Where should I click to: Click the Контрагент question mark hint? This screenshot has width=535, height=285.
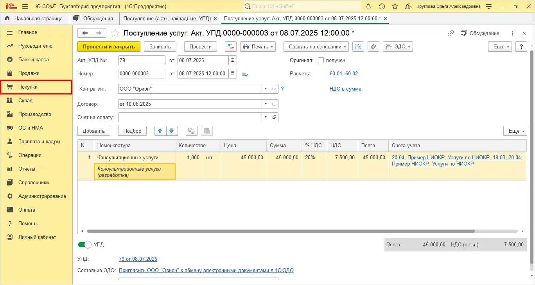point(282,89)
